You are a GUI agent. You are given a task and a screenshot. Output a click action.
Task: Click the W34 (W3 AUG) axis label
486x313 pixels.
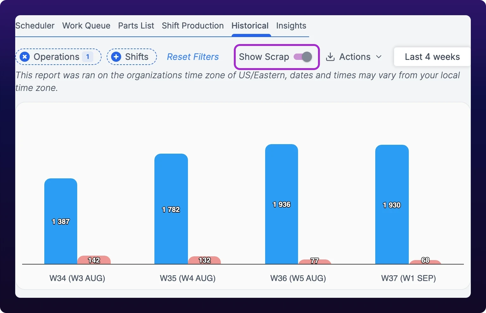[77, 278]
